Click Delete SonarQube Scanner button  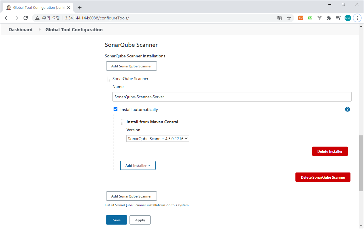[323, 177]
